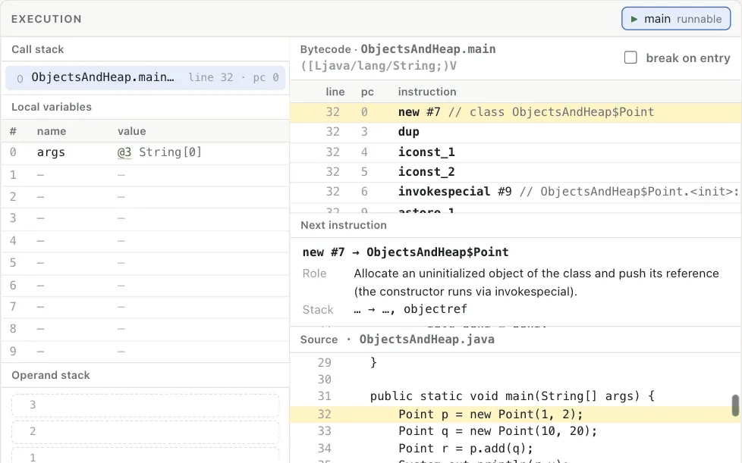The height and width of the screenshot is (463, 742).
Task: Click local variable slot 5 row
Action: pyautogui.click(x=145, y=263)
